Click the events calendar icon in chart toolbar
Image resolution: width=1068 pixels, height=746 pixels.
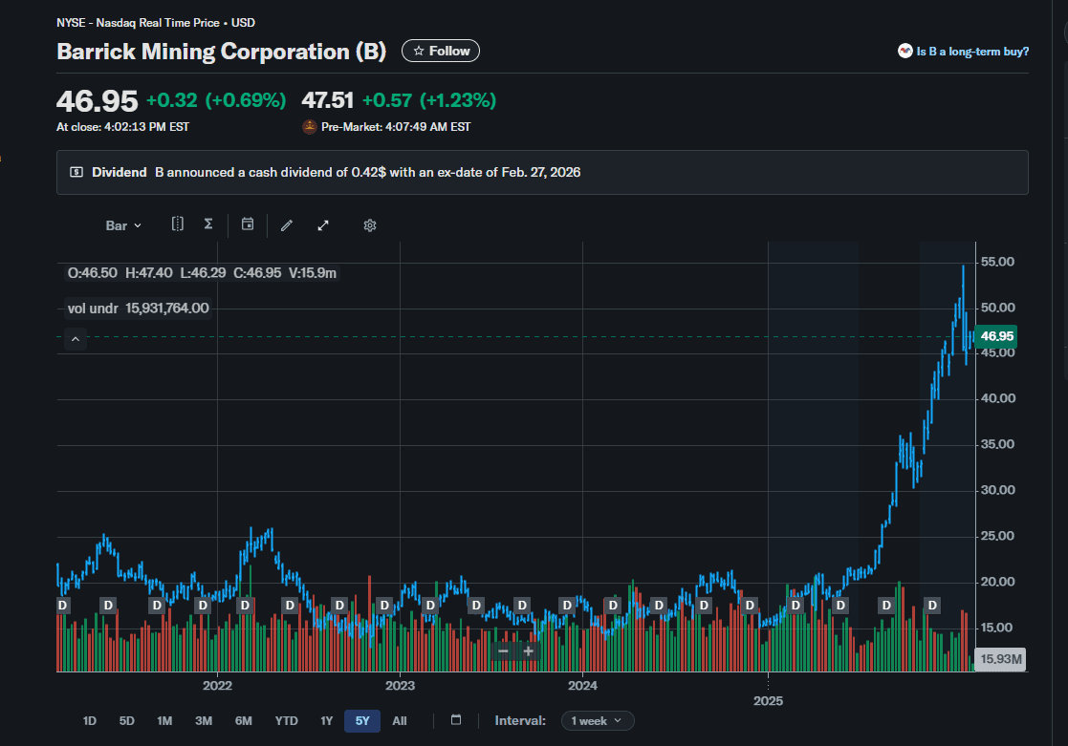pyautogui.click(x=248, y=224)
